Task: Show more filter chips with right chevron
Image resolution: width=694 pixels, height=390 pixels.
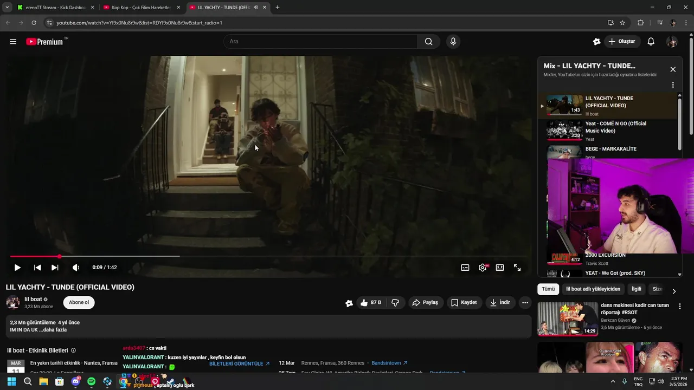Action: (x=674, y=291)
